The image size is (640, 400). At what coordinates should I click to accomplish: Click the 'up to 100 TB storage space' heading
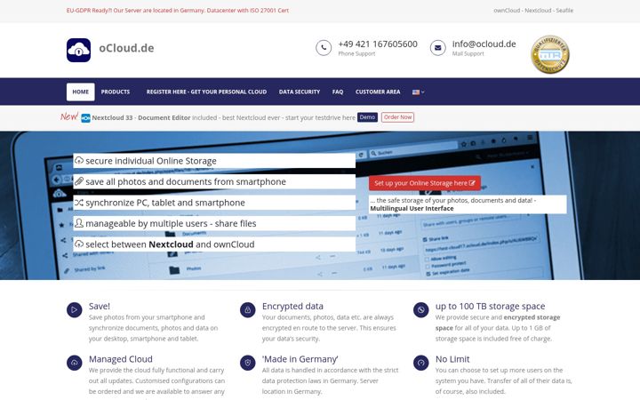(x=490, y=306)
